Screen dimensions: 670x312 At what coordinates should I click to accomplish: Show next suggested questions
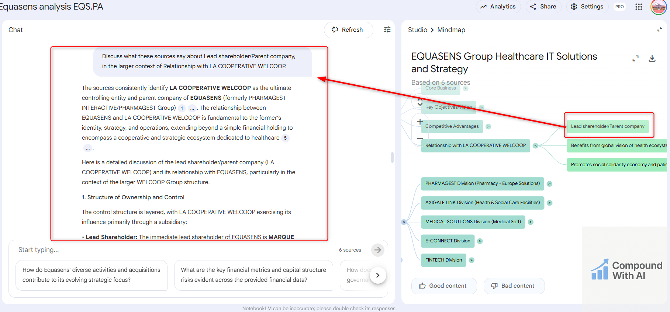coord(377,275)
